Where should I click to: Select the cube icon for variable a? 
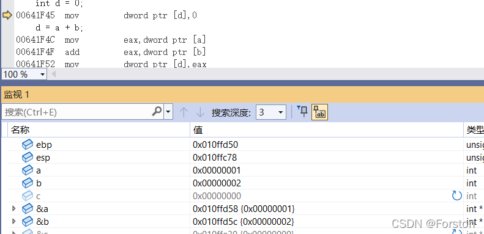click(28, 170)
